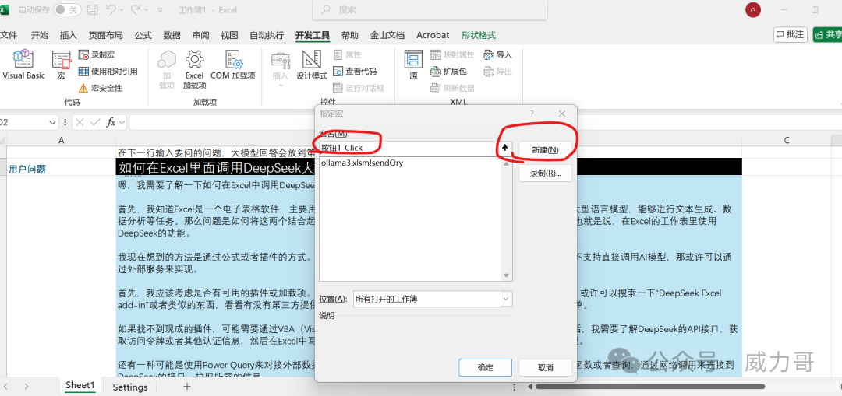Open the 文件 tab

[9, 35]
